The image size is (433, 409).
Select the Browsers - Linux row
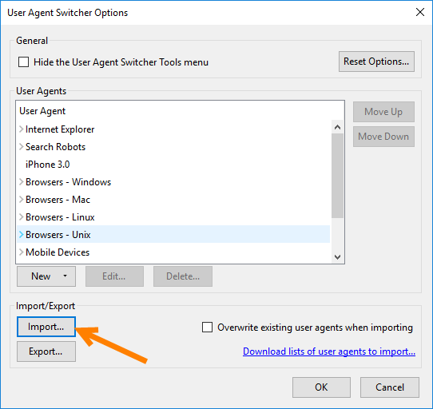[173, 217]
